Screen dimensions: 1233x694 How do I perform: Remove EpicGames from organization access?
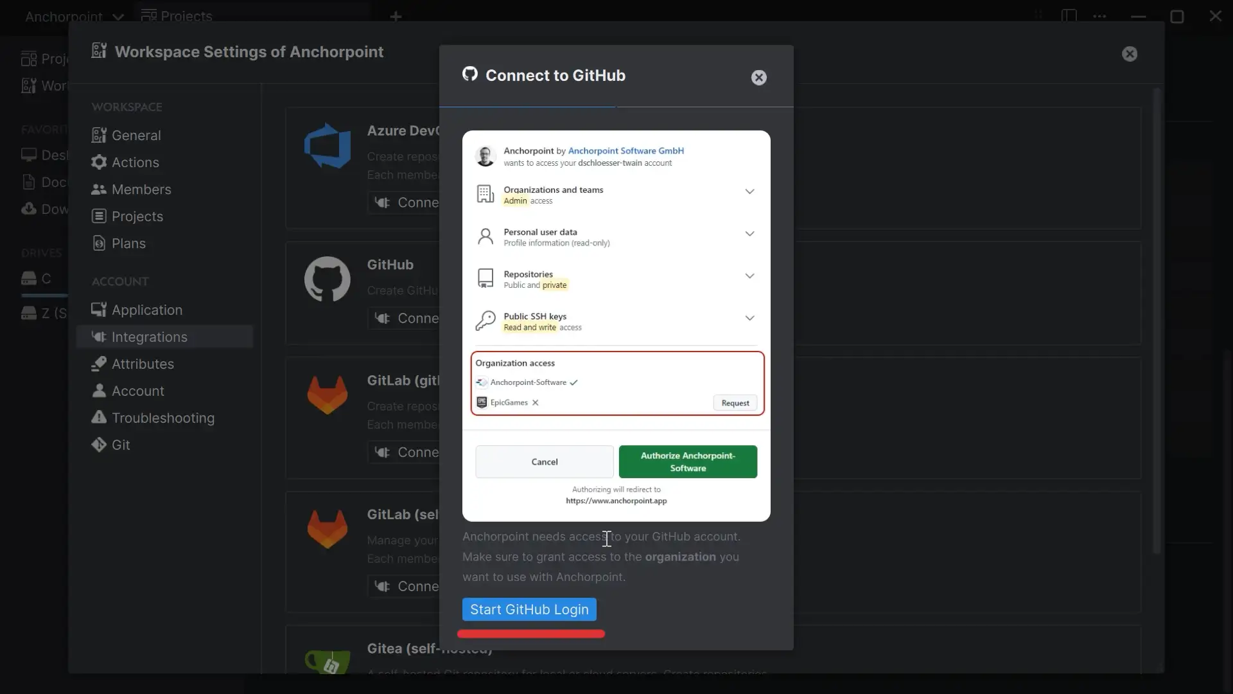(x=535, y=403)
